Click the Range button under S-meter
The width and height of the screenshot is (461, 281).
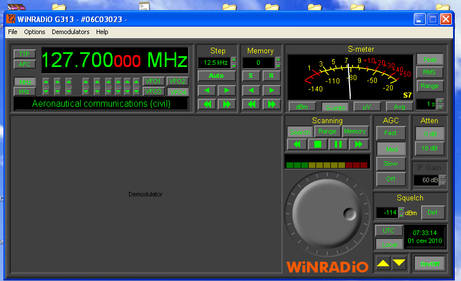[430, 86]
